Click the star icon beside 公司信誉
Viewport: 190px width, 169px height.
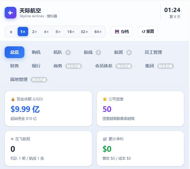pyautogui.click(x=105, y=99)
